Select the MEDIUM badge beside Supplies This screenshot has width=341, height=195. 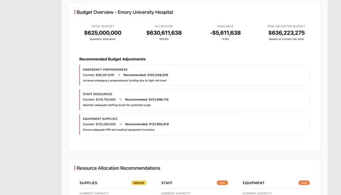(x=139, y=183)
